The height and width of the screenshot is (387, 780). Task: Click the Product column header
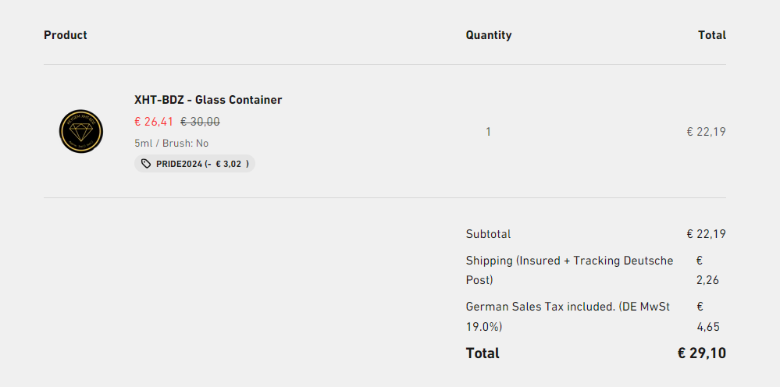coord(65,35)
